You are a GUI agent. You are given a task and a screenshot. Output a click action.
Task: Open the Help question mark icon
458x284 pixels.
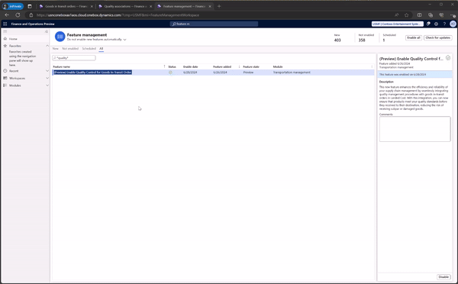444,24
